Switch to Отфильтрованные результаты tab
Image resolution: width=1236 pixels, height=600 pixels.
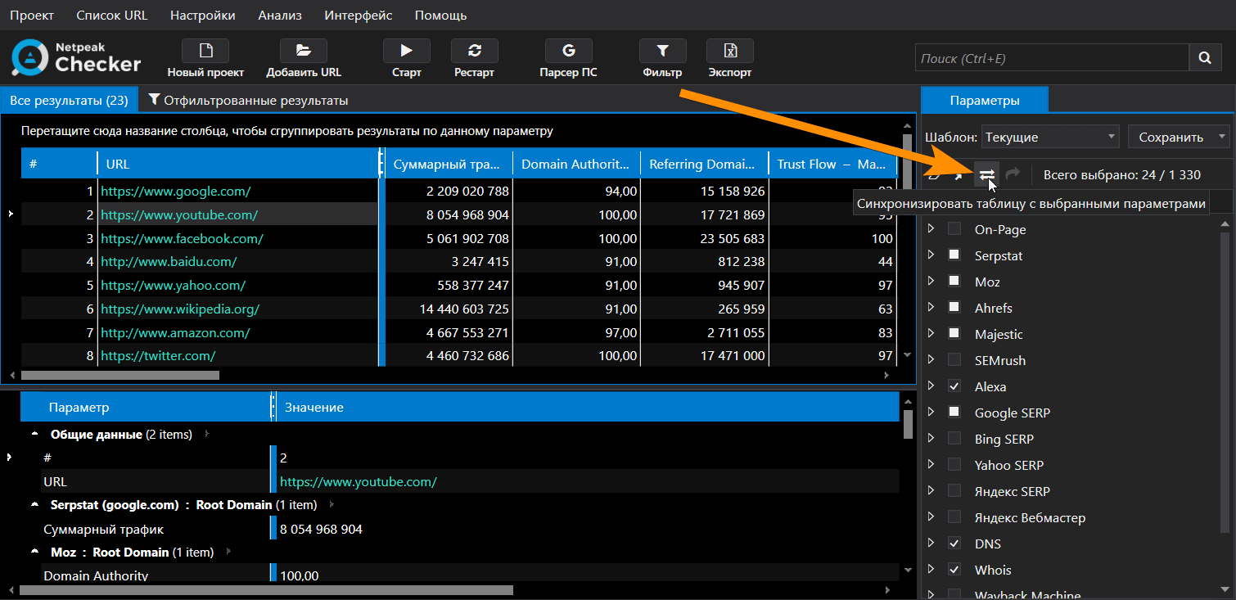click(247, 101)
